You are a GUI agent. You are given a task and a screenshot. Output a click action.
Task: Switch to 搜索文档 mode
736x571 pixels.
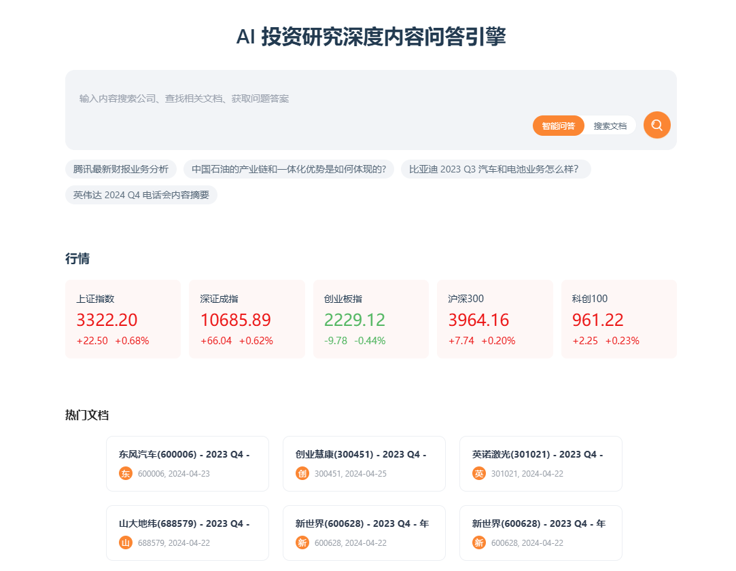pyautogui.click(x=610, y=126)
